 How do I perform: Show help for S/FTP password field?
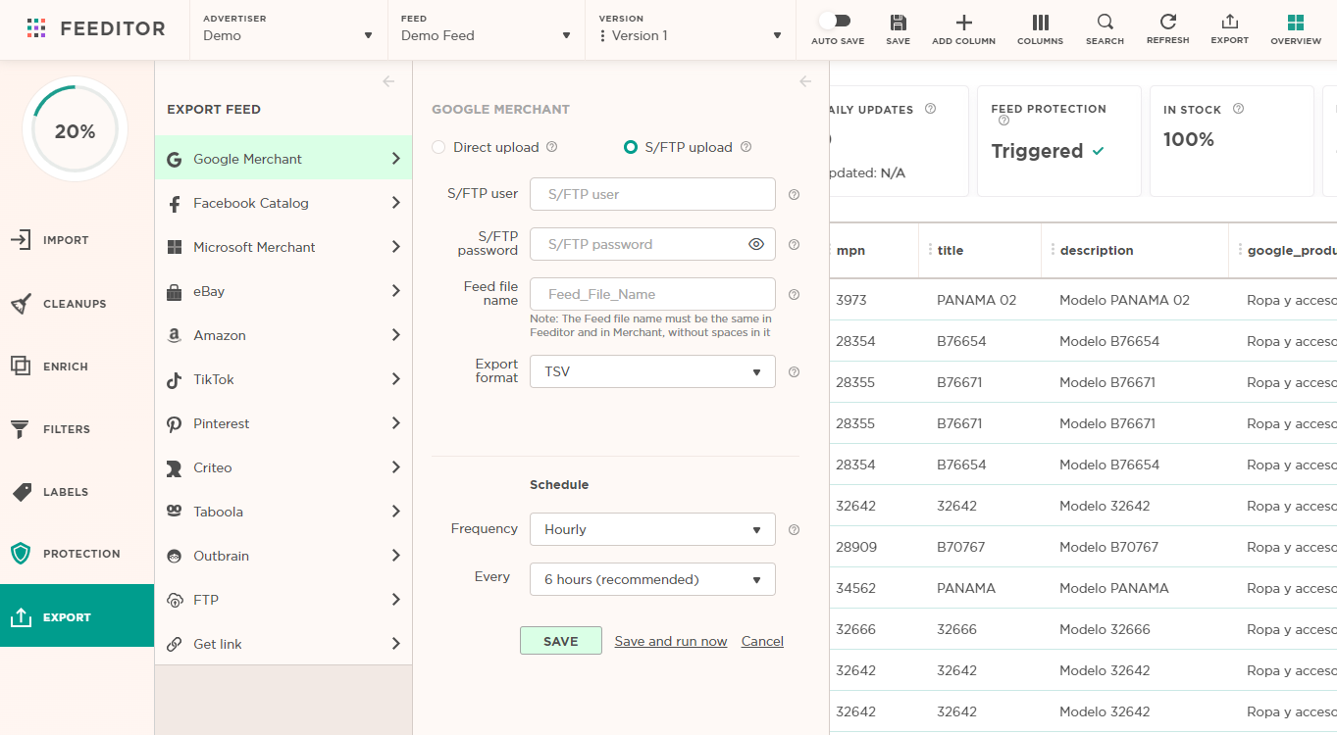point(794,245)
